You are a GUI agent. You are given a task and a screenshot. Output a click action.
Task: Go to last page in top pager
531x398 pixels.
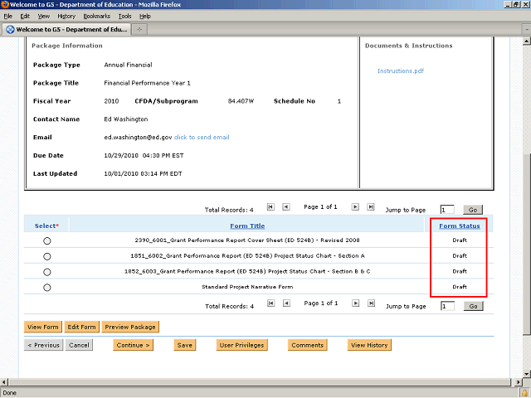(x=371, y=206)
